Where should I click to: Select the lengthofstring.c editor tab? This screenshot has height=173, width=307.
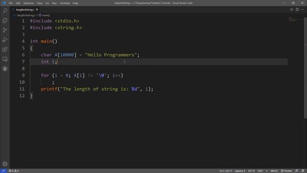(25, 10)
